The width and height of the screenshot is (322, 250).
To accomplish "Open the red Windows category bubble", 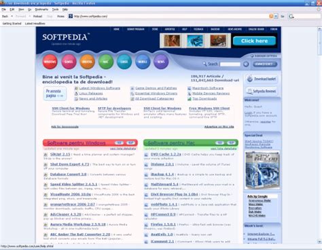I will [x=50, y=62].
